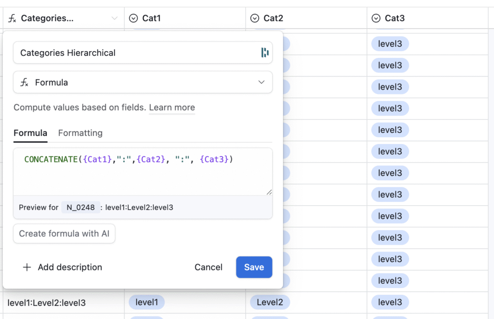Viewport: 494px width, 319px height.
Task: Click the single-select icon beside Cat1 header
Action: pos(134,18)
